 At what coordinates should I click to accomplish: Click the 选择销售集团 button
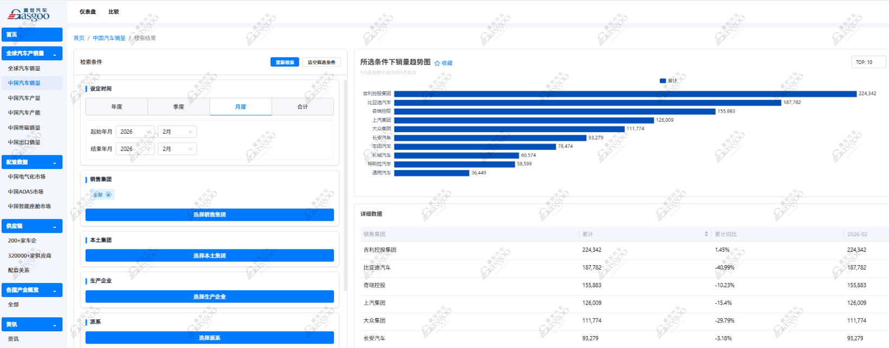point(209,215)
